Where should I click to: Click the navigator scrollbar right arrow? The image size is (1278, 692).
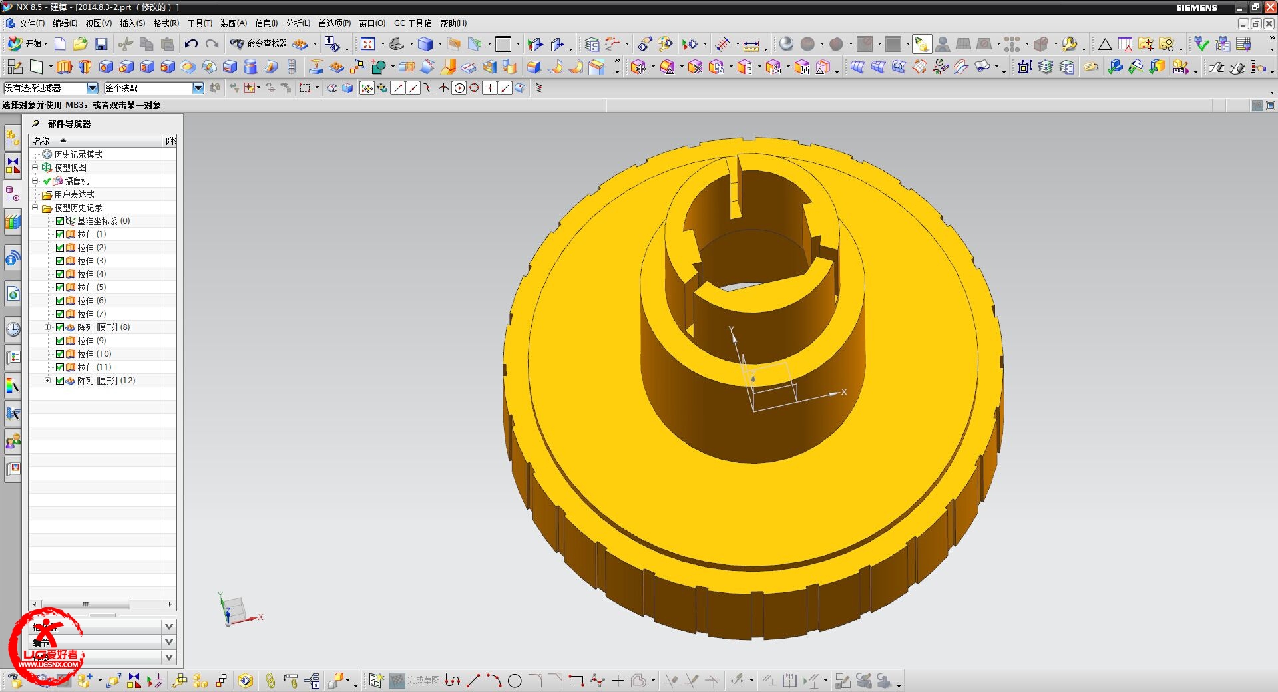tap(170, 604)
